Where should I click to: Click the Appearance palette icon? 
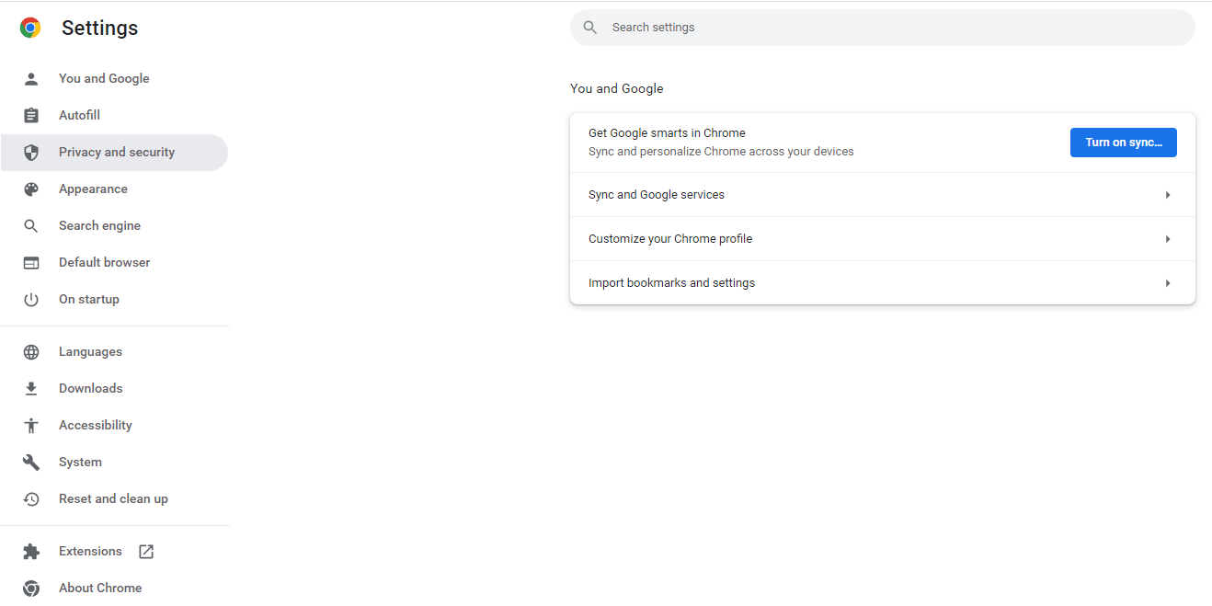tap(31, 189)
